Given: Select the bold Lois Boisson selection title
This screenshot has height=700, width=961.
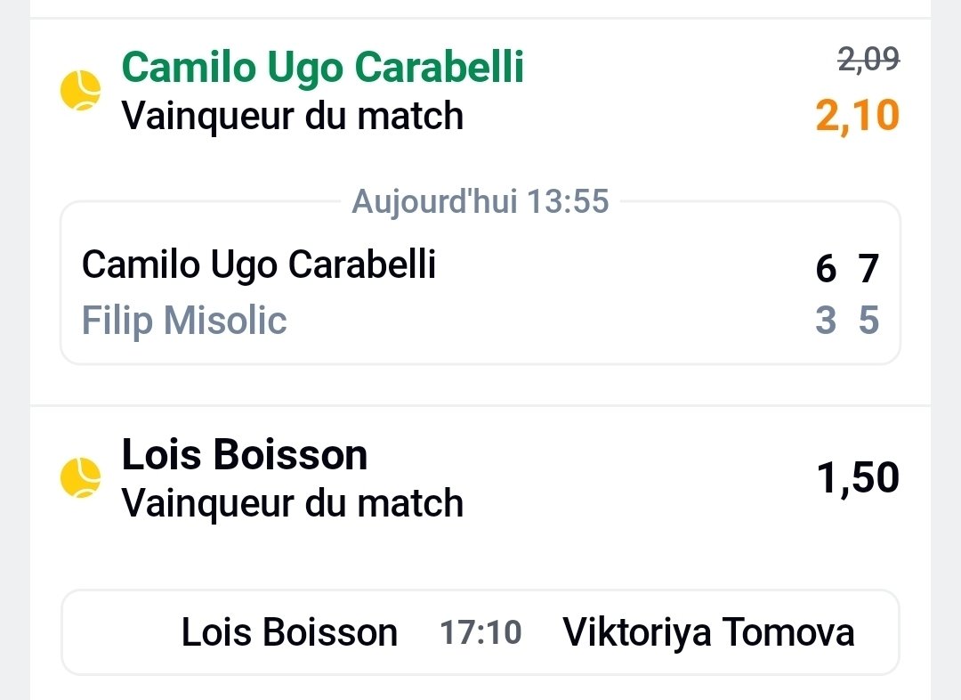Looking at the screenshot, I should click(244, 455).
